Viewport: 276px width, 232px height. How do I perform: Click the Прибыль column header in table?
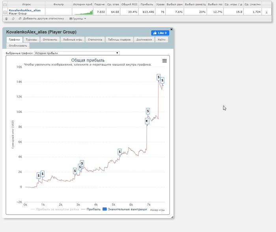147,4
